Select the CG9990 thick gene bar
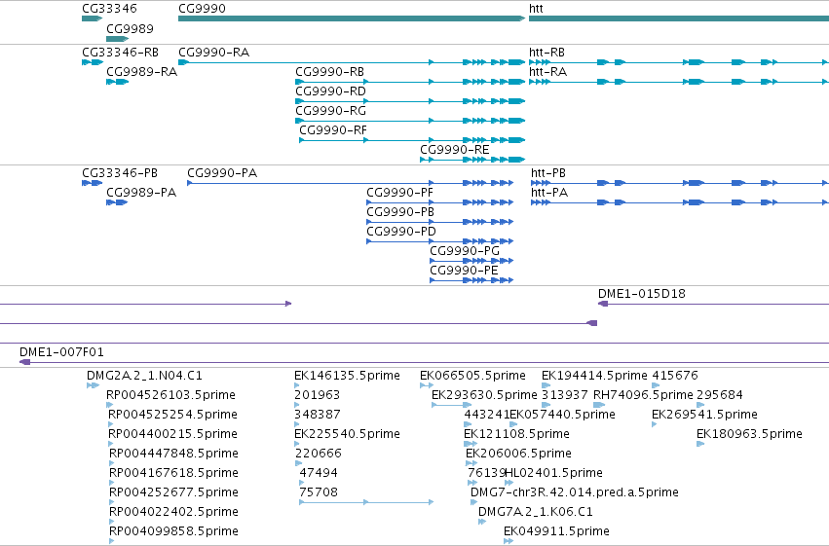Image resolution: width=829 pixels, height=546 pixels. [x=352, y=18]
